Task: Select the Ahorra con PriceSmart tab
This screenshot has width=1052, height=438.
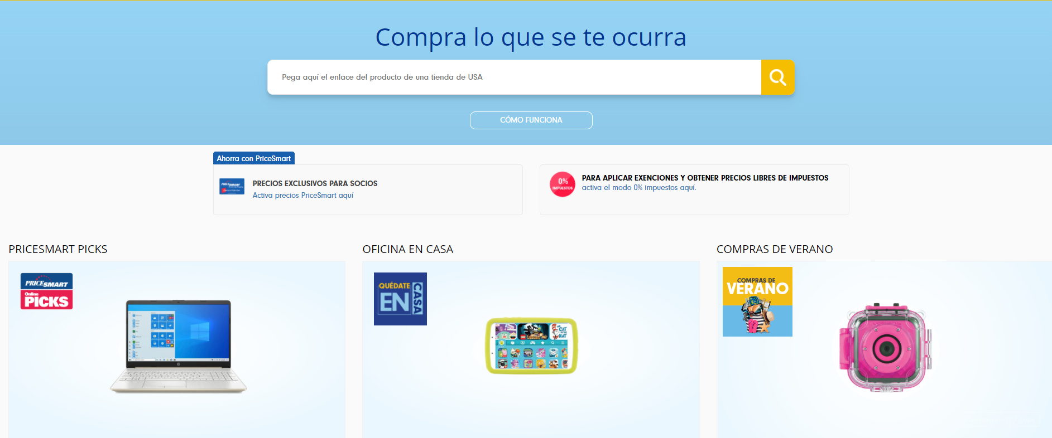Action: tap(254, 158)
